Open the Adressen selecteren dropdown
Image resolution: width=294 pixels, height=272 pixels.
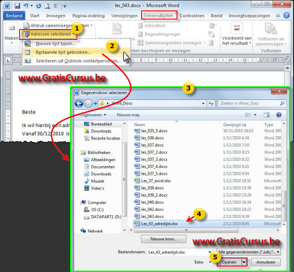click(x=50, y=34)
